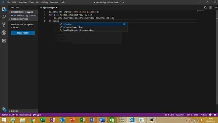The image size is (218, 123).
Task: Expand the Outline section
Action: pos(23,111)
